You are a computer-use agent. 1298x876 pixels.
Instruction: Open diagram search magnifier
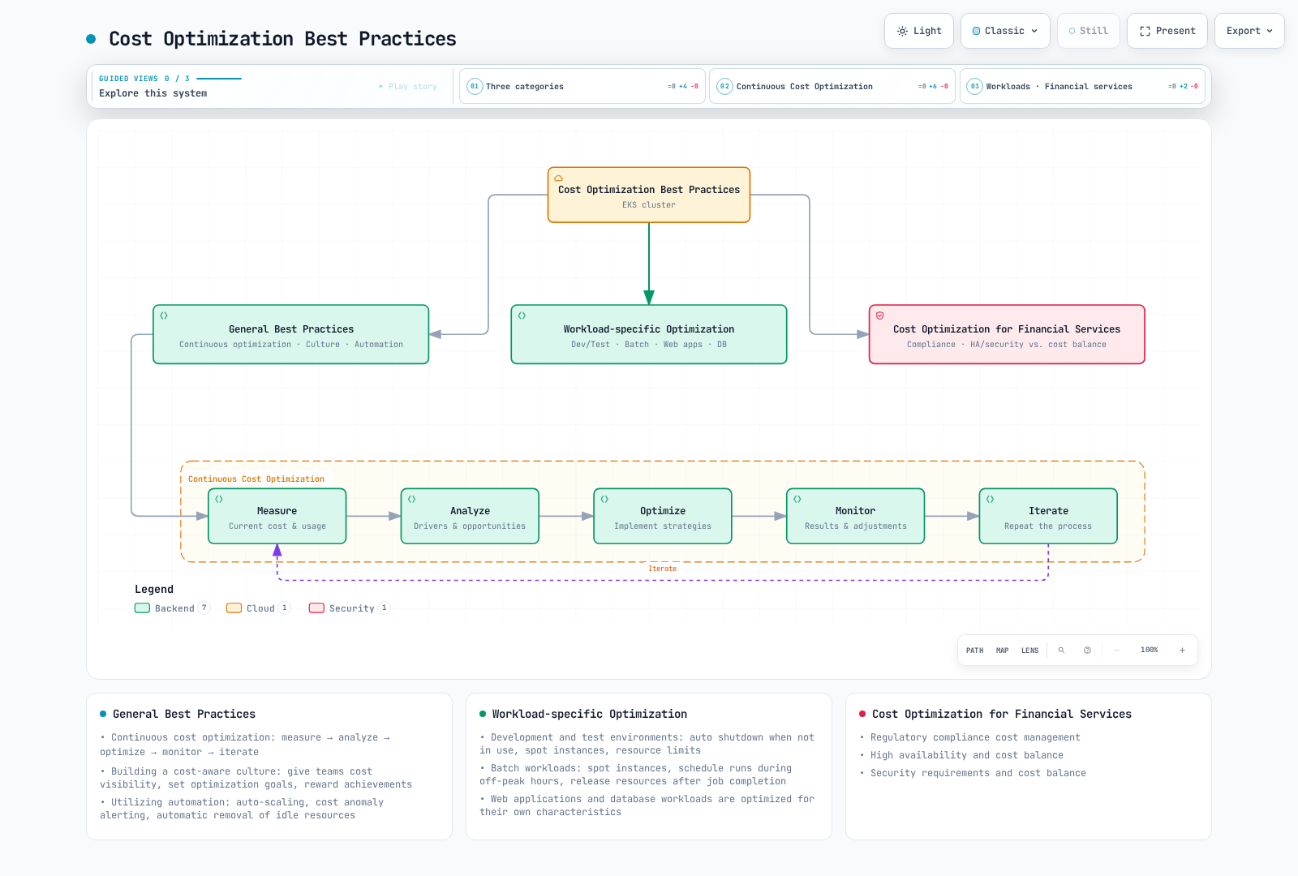pyautogui.click(x=1061, y=651)
